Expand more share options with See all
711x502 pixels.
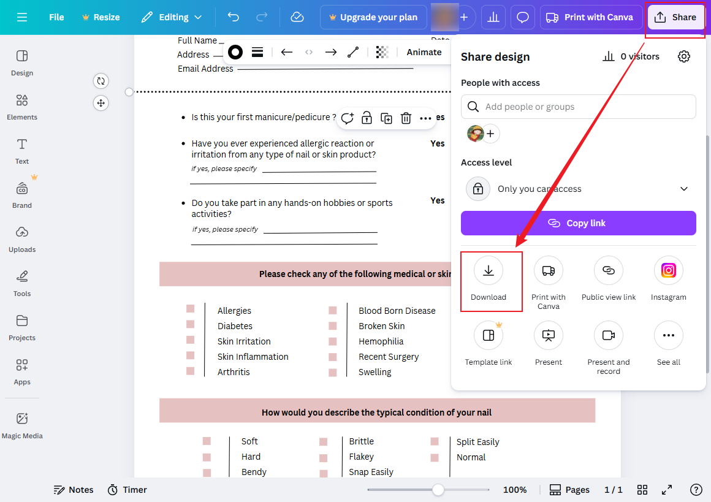click(668, 335)
